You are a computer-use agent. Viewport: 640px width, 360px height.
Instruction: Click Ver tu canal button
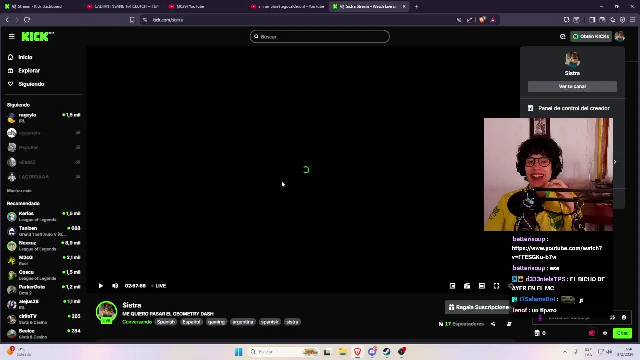[x=572, y=86]
